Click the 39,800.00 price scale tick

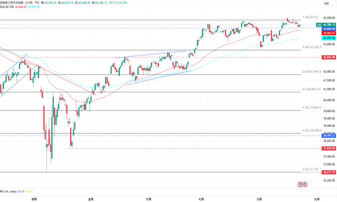pyautogui.click(x=329, y=111)
